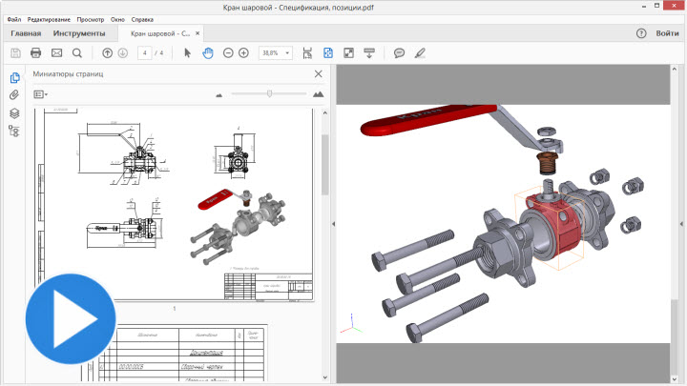Open the zoom percentage dropdown

[x=276, y=52]
